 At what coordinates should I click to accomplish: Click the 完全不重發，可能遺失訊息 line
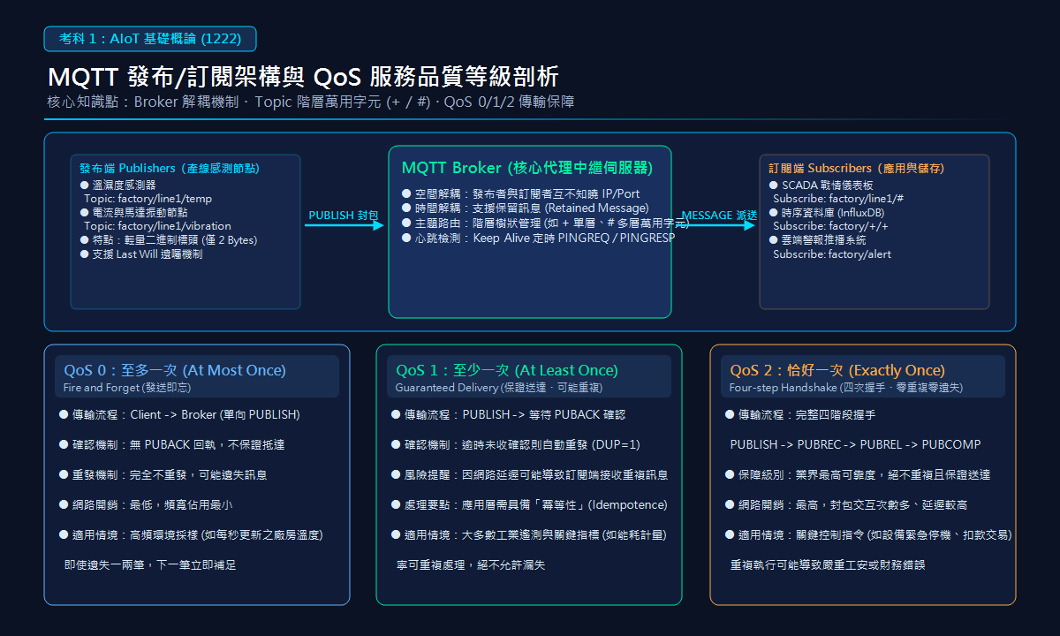tap(163, 474)
